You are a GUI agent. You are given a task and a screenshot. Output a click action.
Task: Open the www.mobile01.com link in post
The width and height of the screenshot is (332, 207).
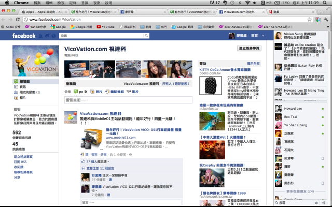click(x=120, y=138)
